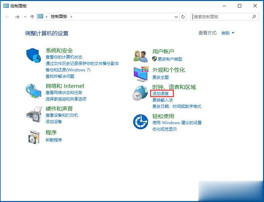The image size is (264, 202).
Task: Open the 轻松使用 heading
Action: (x=163, y=116)
